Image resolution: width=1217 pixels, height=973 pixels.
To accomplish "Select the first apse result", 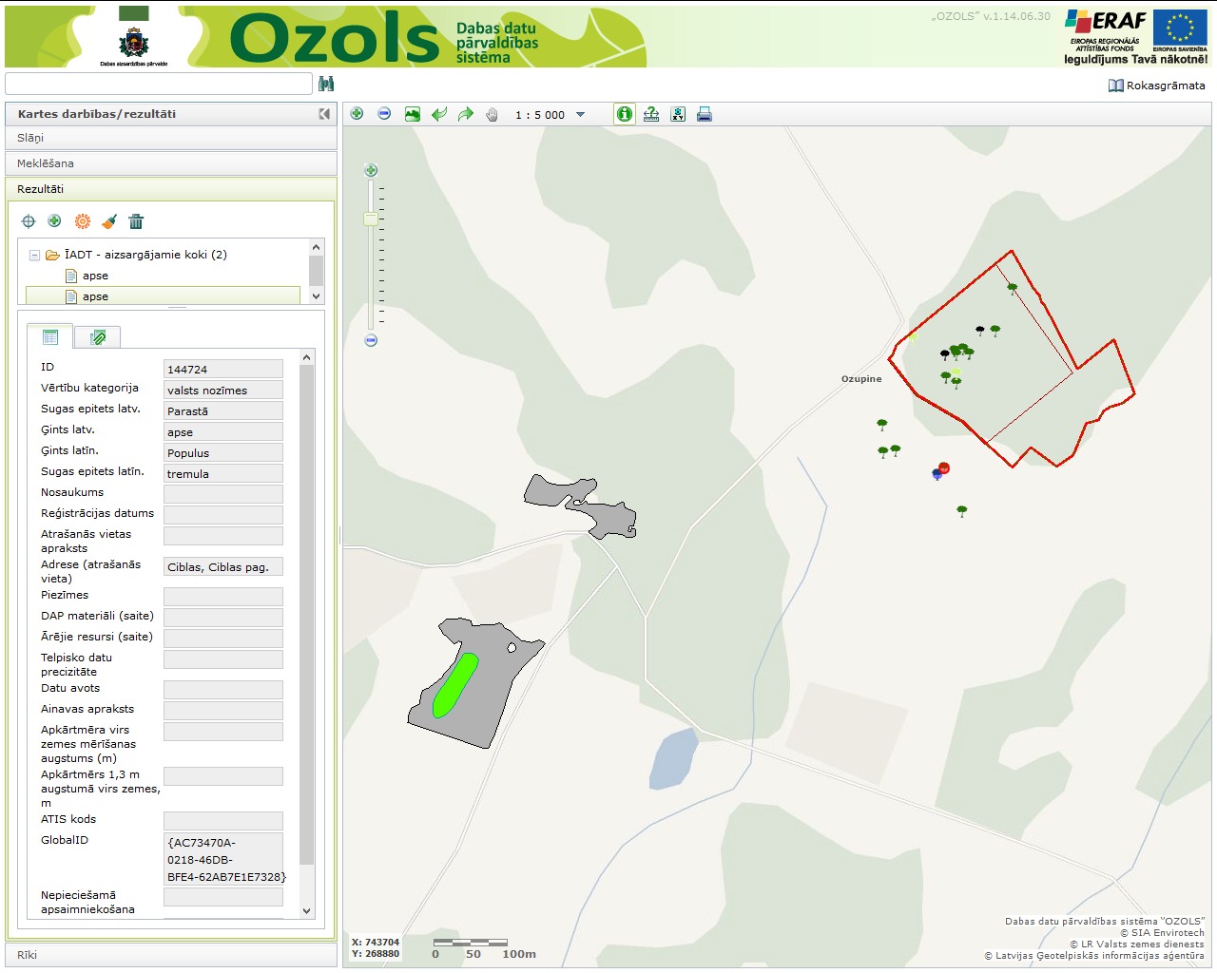I will (95, 276).
